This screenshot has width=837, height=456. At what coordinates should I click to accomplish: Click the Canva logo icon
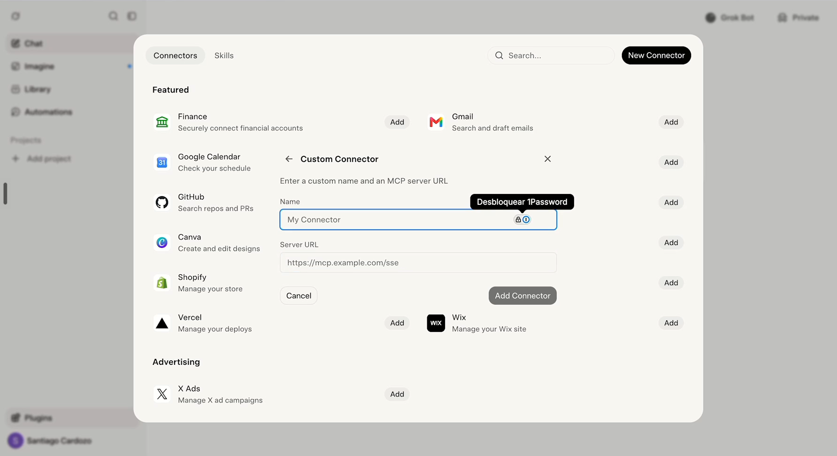[162, 243]
